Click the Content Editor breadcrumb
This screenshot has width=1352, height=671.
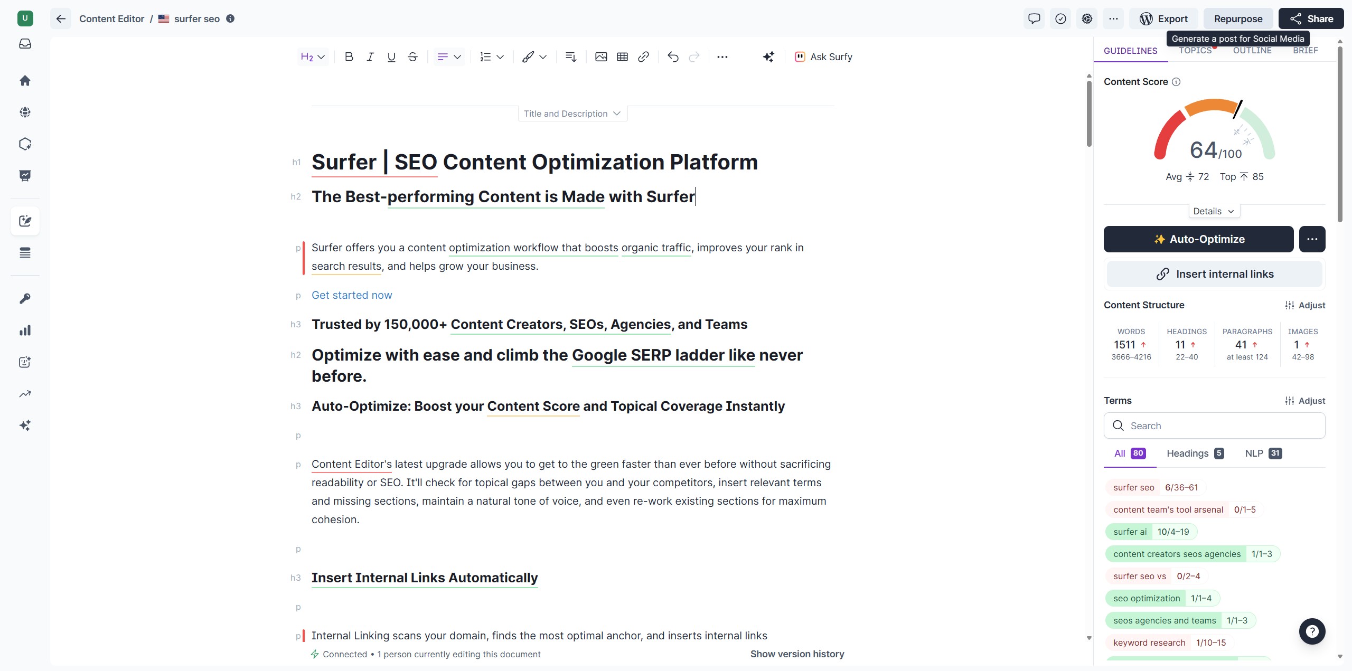point(111,19)
